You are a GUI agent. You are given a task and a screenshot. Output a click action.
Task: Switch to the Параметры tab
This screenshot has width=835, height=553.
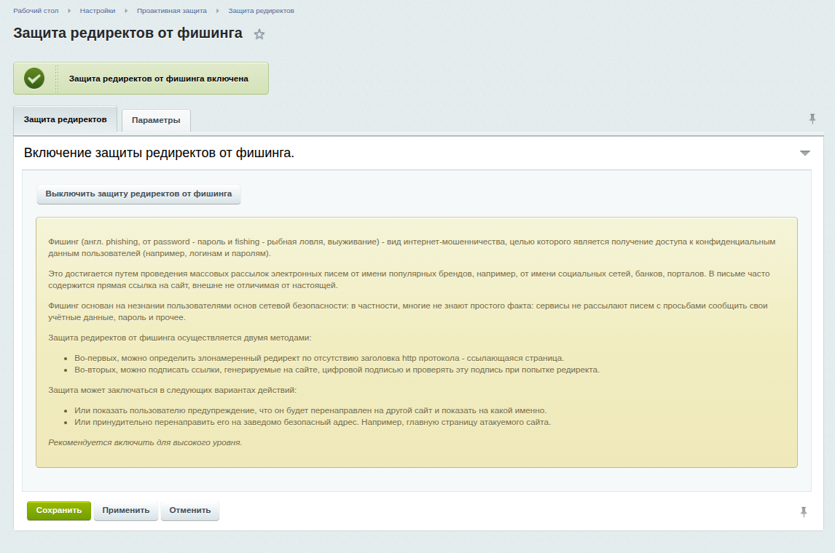click(156, 121)
